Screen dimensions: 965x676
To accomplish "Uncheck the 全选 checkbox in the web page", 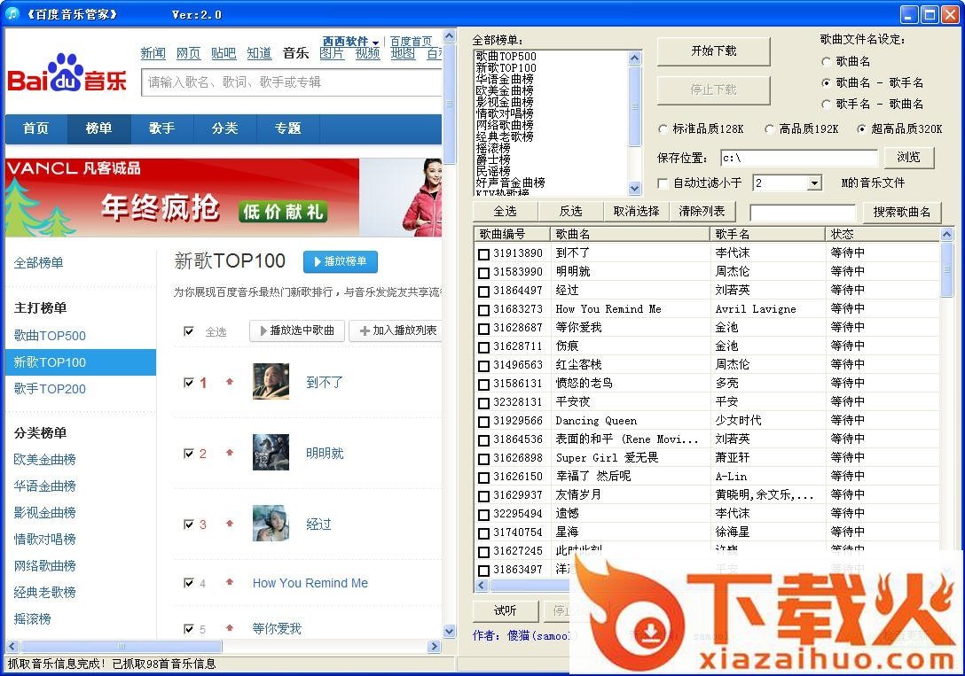I will tap(189, 332).
